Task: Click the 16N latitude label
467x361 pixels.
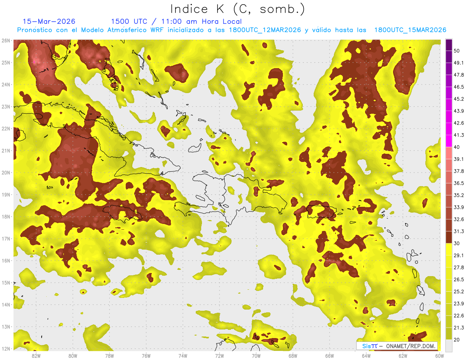Action: (6, 261)
